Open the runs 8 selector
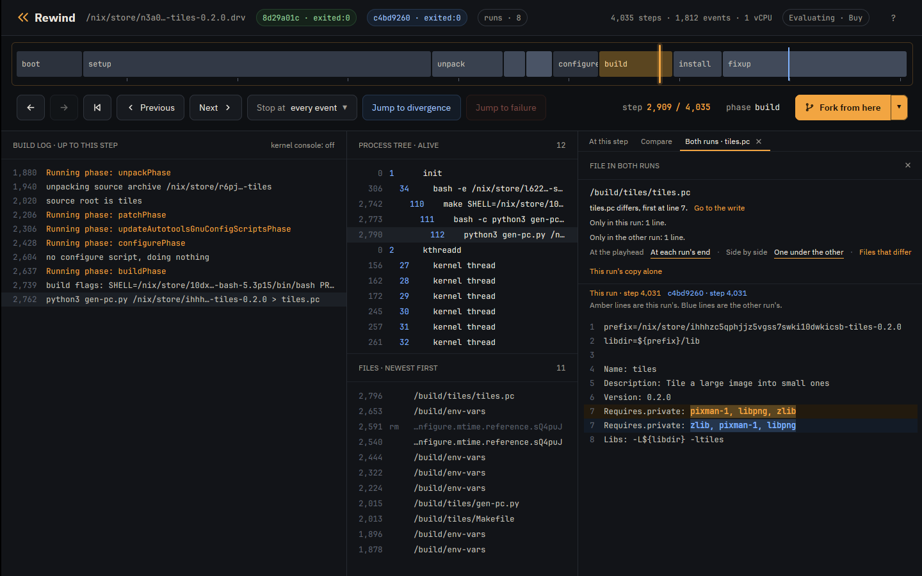The height and width of the screenshot is (576, 922). [x=503, y=18]
